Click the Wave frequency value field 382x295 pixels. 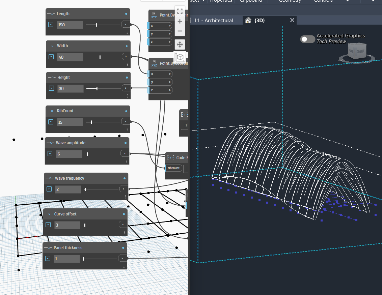pos(68,189)
